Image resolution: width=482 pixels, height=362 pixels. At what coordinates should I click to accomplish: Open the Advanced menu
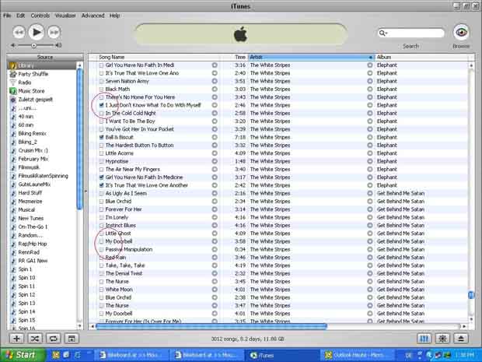click(x=93, y=16)
